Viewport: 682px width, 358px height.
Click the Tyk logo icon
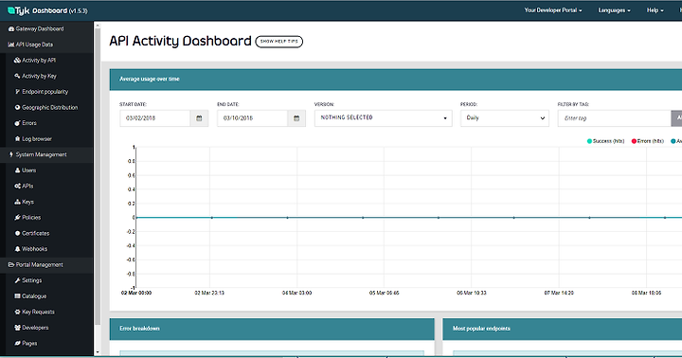point(11,10)
